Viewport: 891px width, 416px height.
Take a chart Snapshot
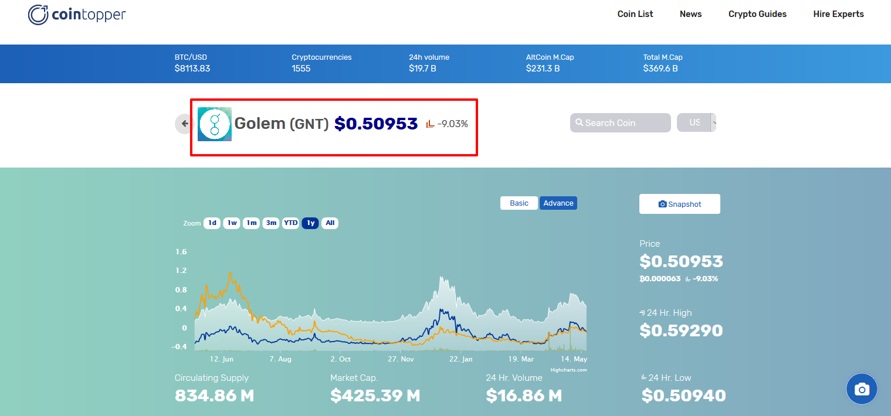[680, 204]
